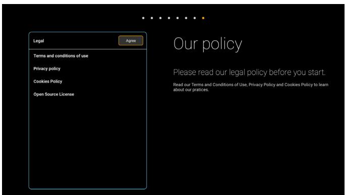Click the Our policy heading

[x=208, y=44]
